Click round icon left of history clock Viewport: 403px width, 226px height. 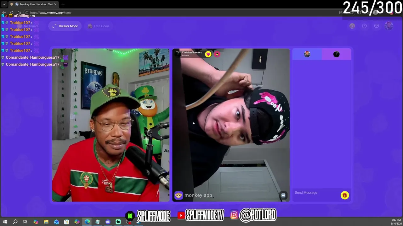coord(352,26)
